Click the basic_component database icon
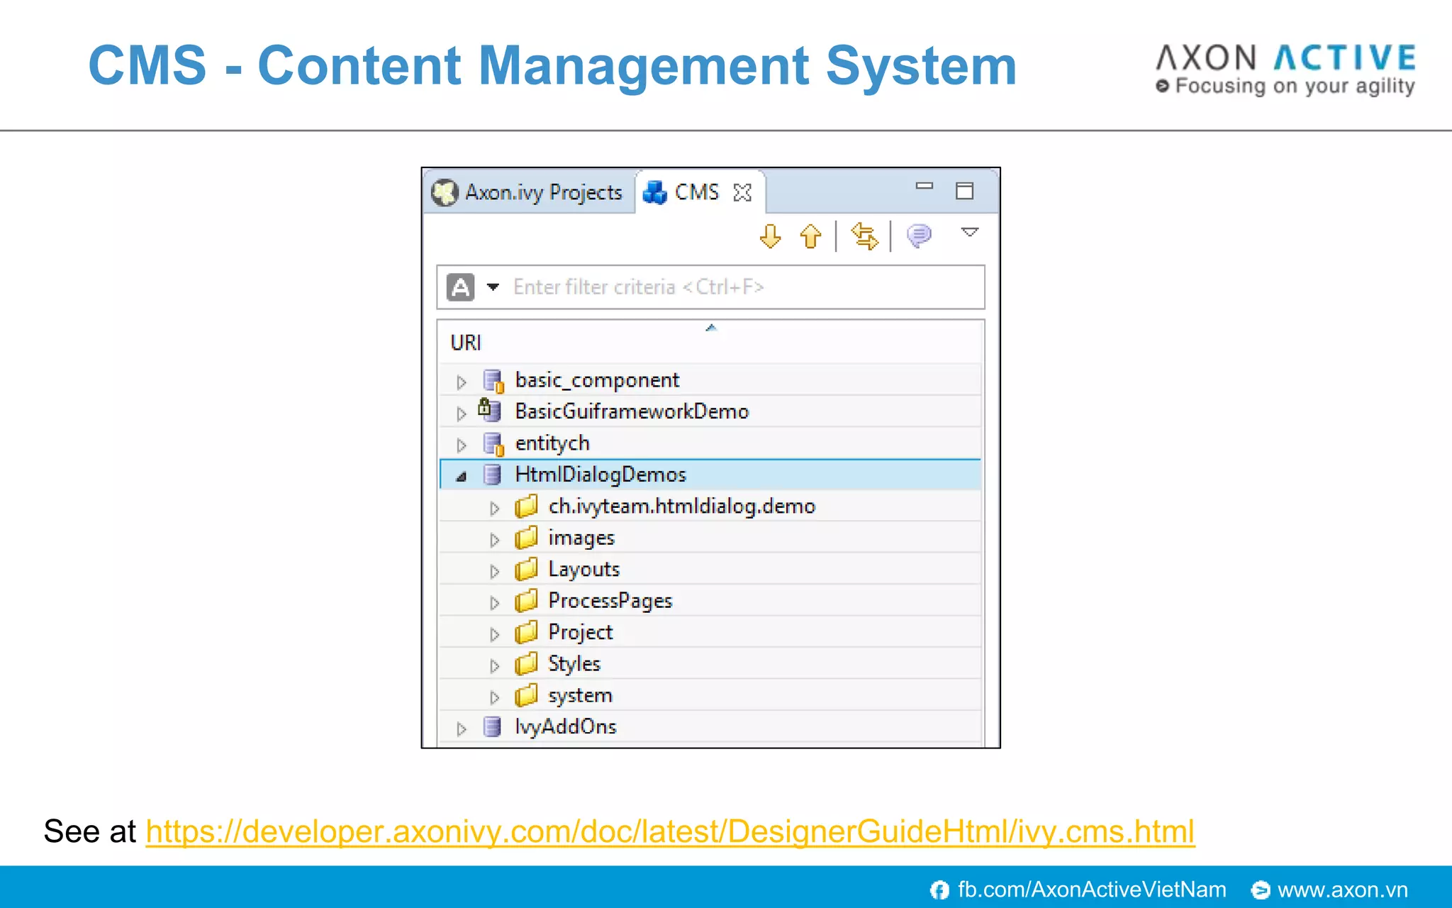 (x=493, y=381)
